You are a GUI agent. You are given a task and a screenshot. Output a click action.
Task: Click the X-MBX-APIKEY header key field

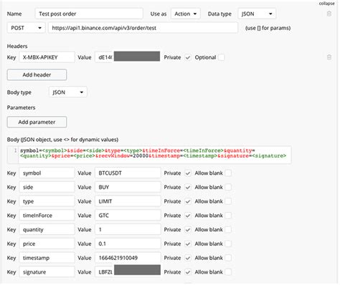[47, 57]
